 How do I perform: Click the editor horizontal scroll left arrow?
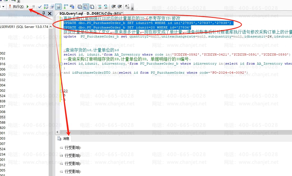pos(57,132)
